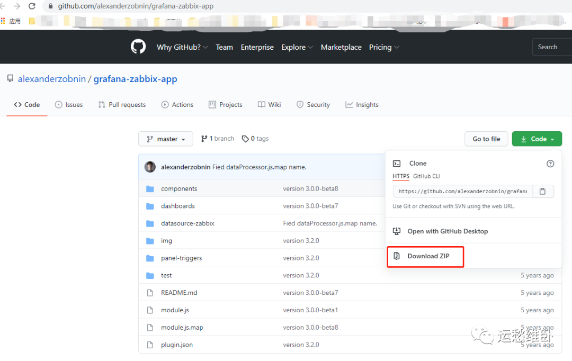Click the terminal icon beside Clone
Image resolution: width=572 pixels, height=361 pixels.
click(397, 164)
